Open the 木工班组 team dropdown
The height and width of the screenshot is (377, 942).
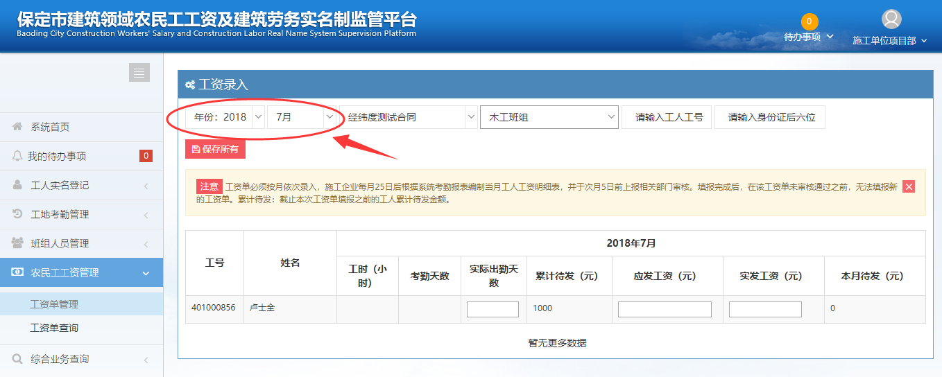549,117
